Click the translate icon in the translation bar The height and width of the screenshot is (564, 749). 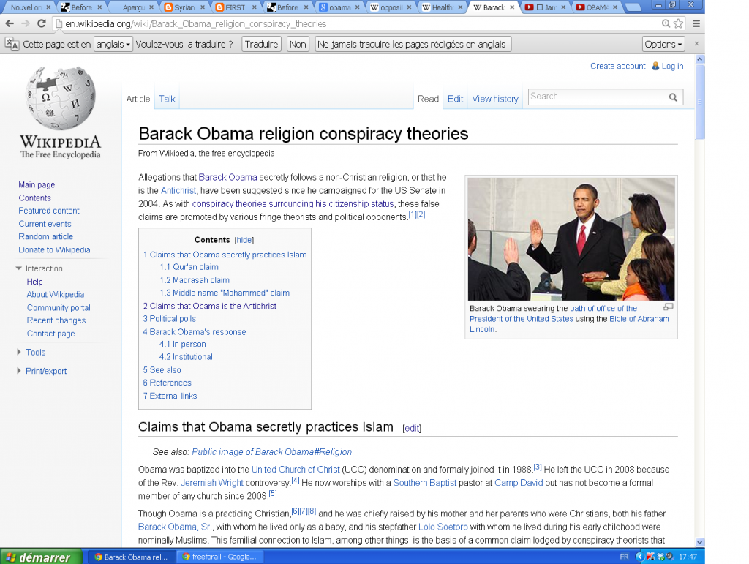click(12, 45)
